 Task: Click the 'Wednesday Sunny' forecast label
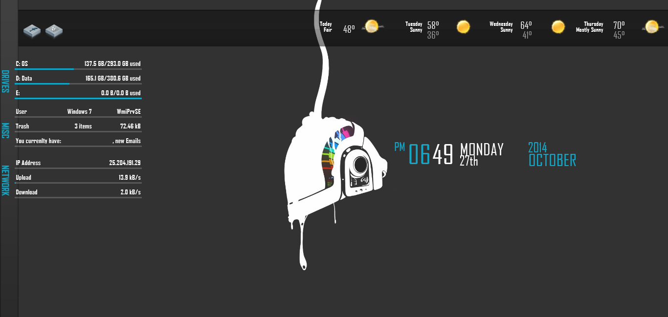tap(501, 27)
